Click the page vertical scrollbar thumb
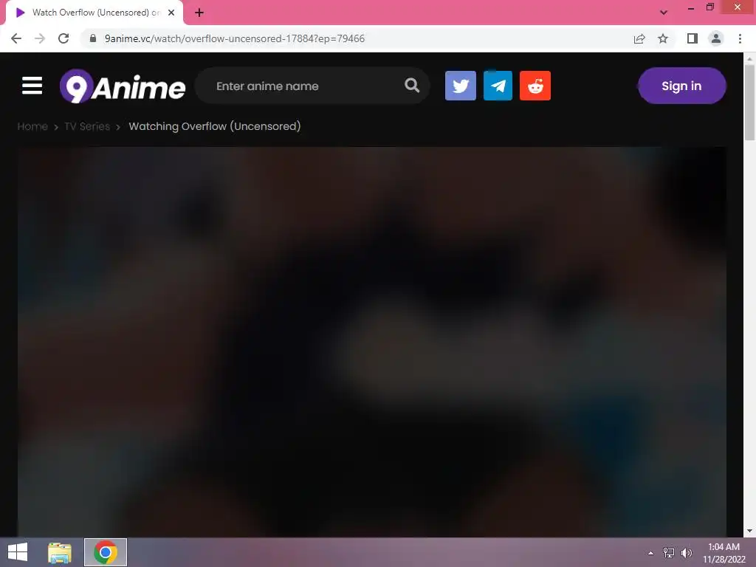 click(749, 102)
